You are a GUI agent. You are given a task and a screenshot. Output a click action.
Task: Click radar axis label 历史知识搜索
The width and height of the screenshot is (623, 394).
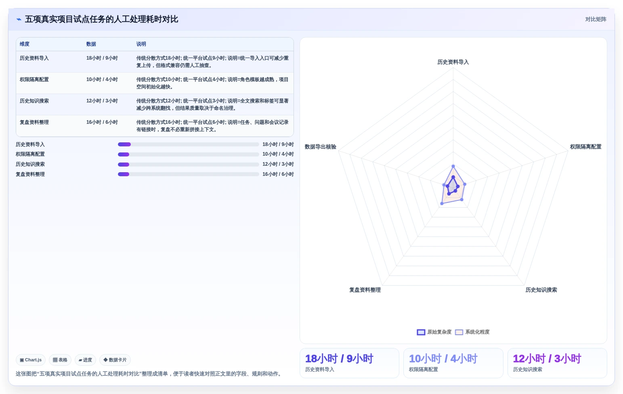541,290
